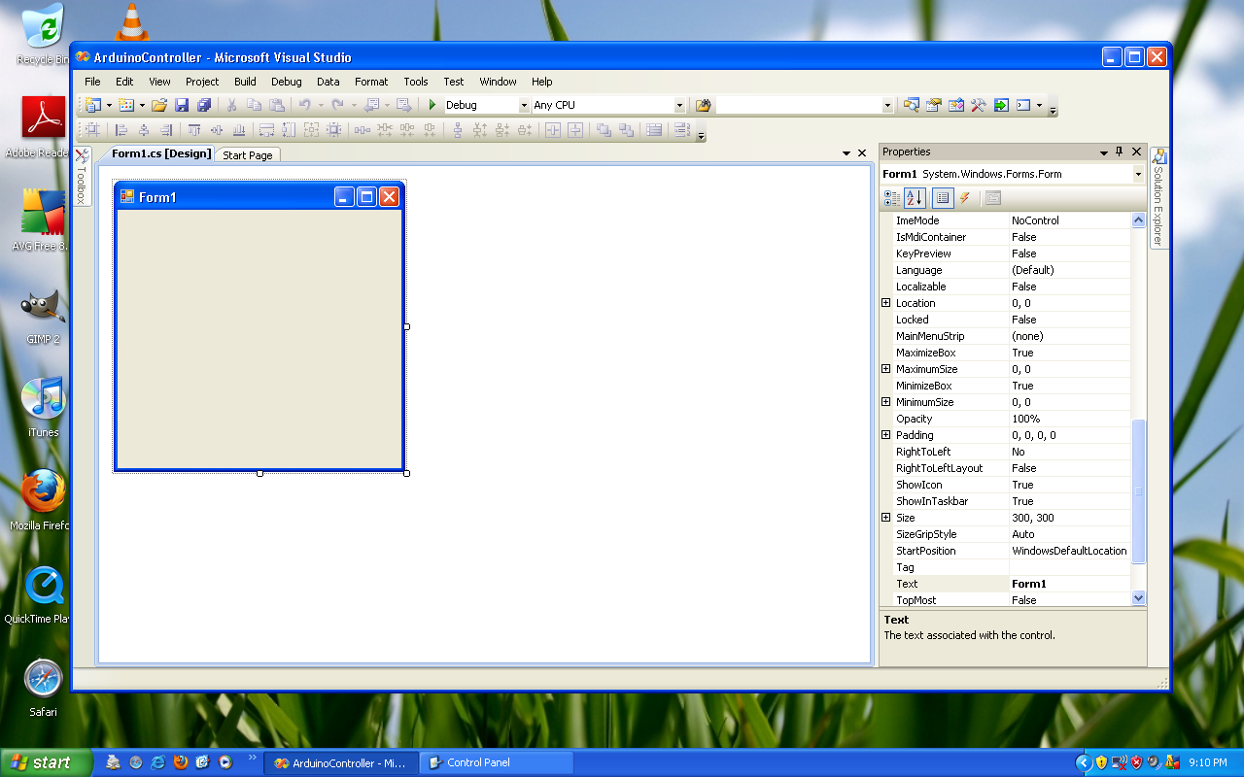Click the Add New Item toolbar icon
This screenshot has height=777, width=1244.
(x=126, y=105)
